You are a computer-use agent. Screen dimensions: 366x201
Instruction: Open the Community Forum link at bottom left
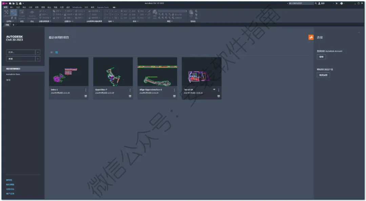tap(10, 189)
